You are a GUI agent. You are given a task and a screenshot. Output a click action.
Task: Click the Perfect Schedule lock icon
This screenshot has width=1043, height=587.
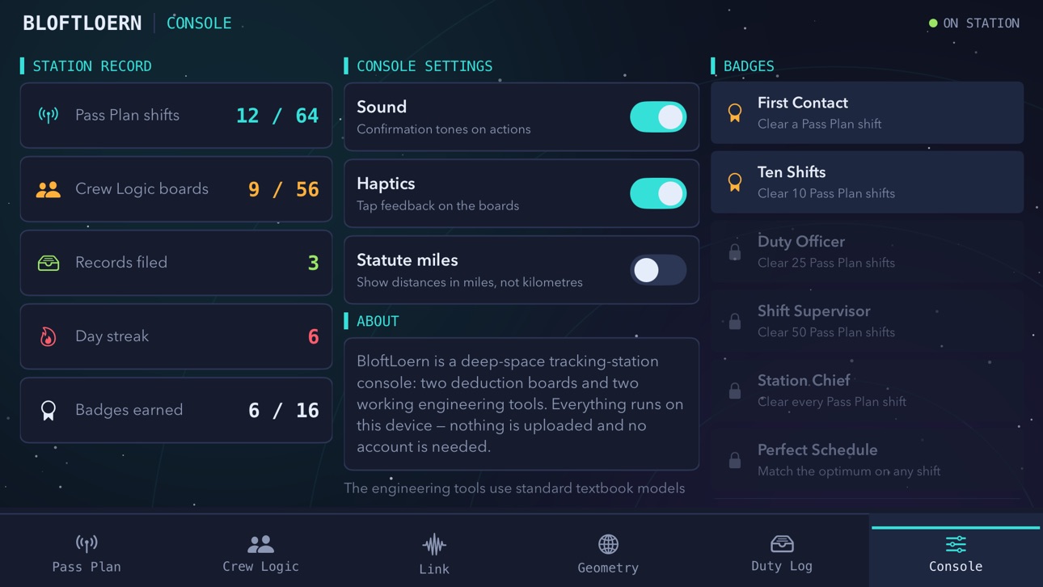[x=735, y=461]
